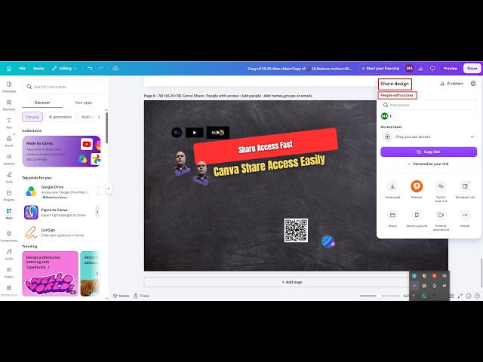Click the arrow beside Figma to Canva

tap(97, 212)
